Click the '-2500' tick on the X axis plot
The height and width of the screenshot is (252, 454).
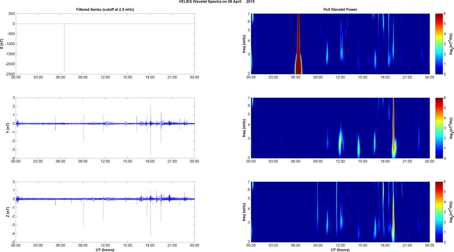point(9,74)
